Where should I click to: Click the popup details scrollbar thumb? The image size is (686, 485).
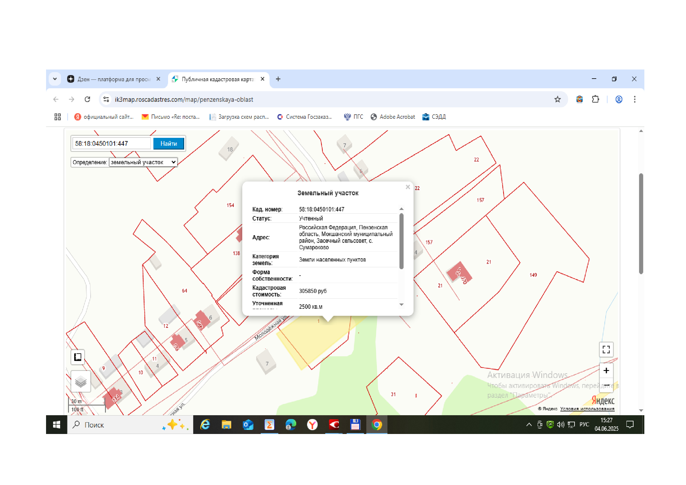[x=401, y=241]
